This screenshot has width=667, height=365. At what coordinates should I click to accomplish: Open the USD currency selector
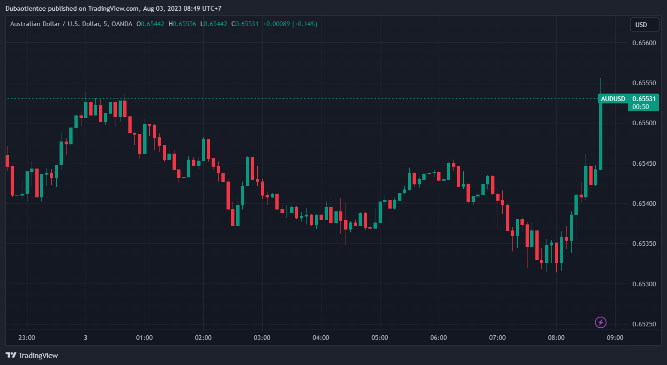click(644, 25)
